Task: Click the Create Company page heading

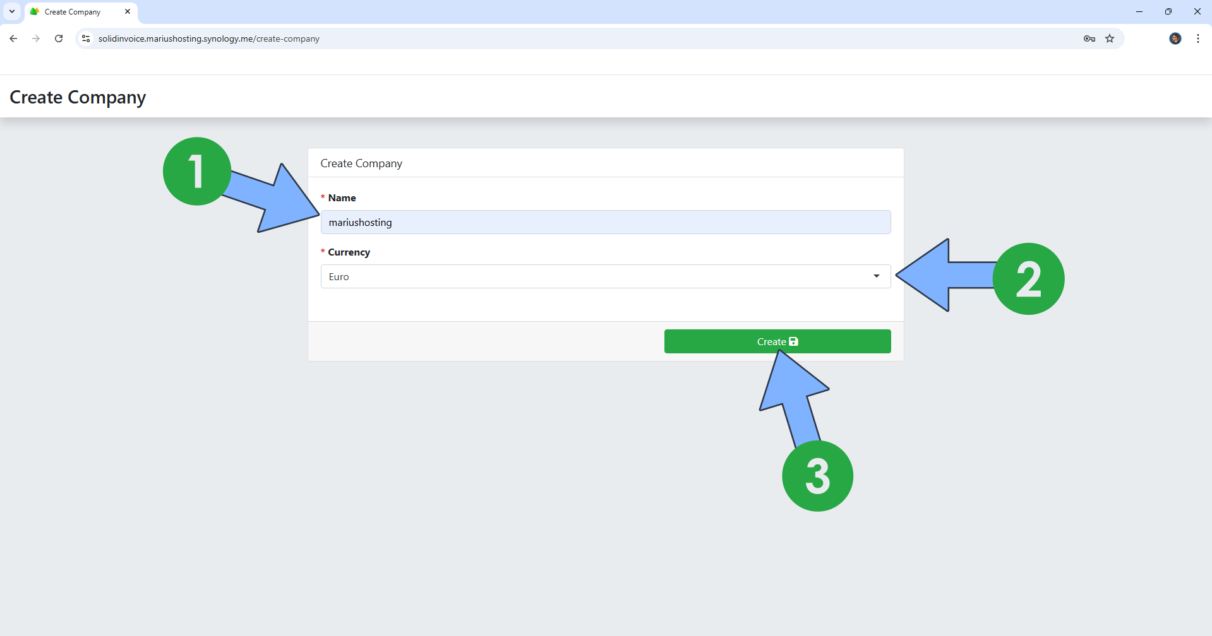Action: (x=78, y=97)
